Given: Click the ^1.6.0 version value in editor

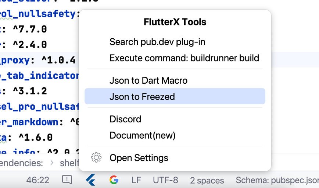Looking at the screenshot, I should click(x=35, y=137).
